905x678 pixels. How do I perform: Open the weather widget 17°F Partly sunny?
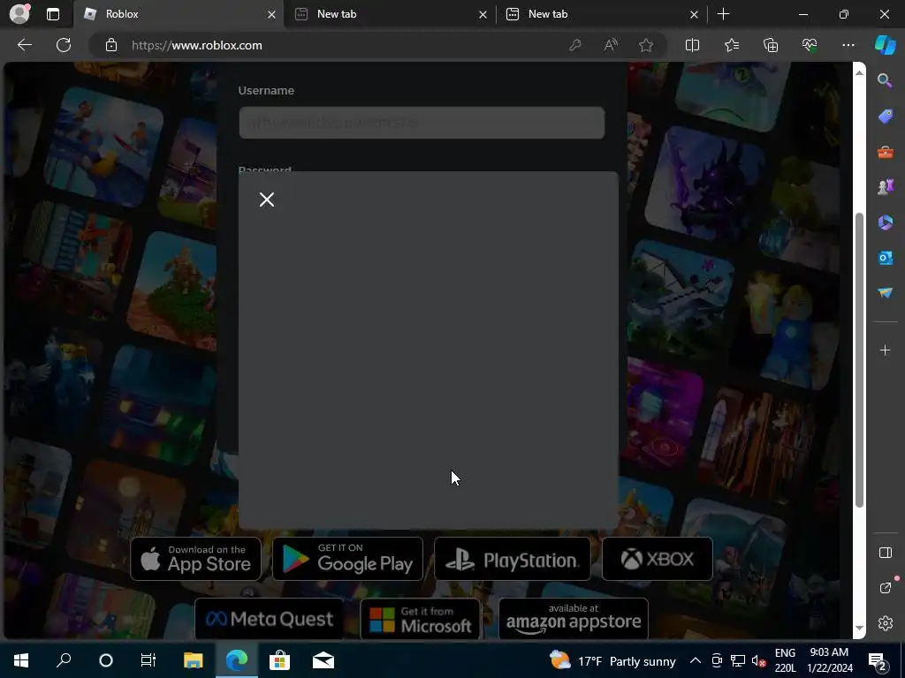[612, 660]
